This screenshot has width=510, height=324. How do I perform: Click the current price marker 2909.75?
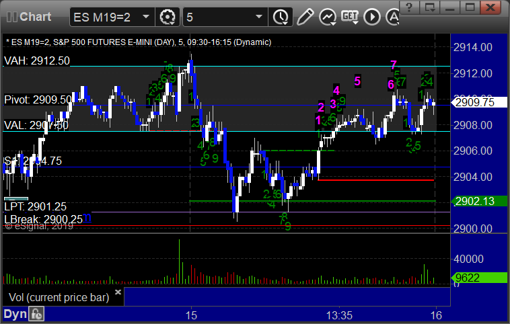pos(479,102)
